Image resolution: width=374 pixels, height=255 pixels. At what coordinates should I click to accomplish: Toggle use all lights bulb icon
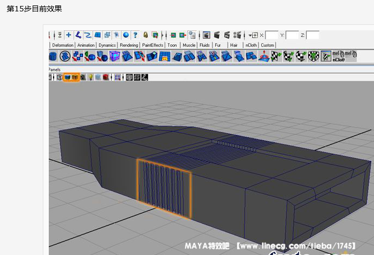pos(91,77)
